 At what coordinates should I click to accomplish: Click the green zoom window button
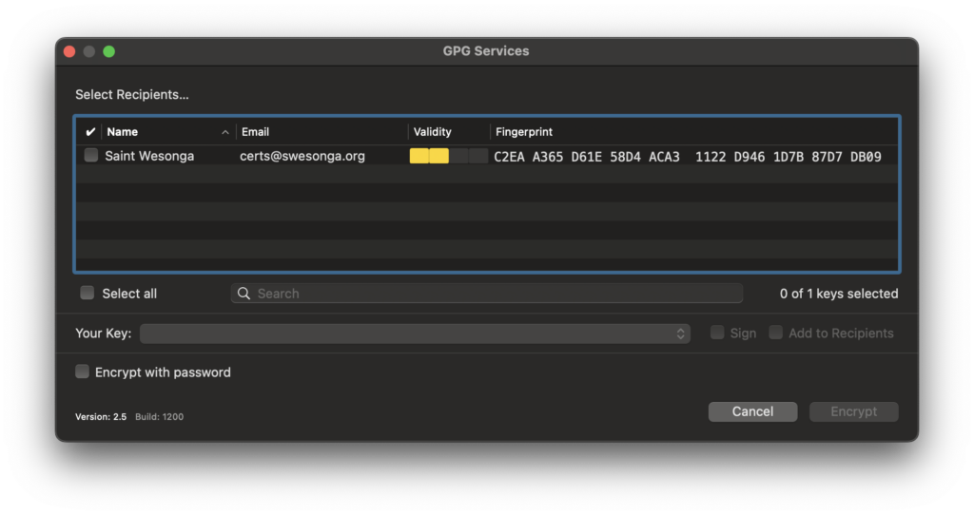(x=109, y=51)
